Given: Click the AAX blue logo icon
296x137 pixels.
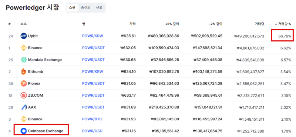Looking at the screenshot, I should pyautogui.click(x=24, y=107).
